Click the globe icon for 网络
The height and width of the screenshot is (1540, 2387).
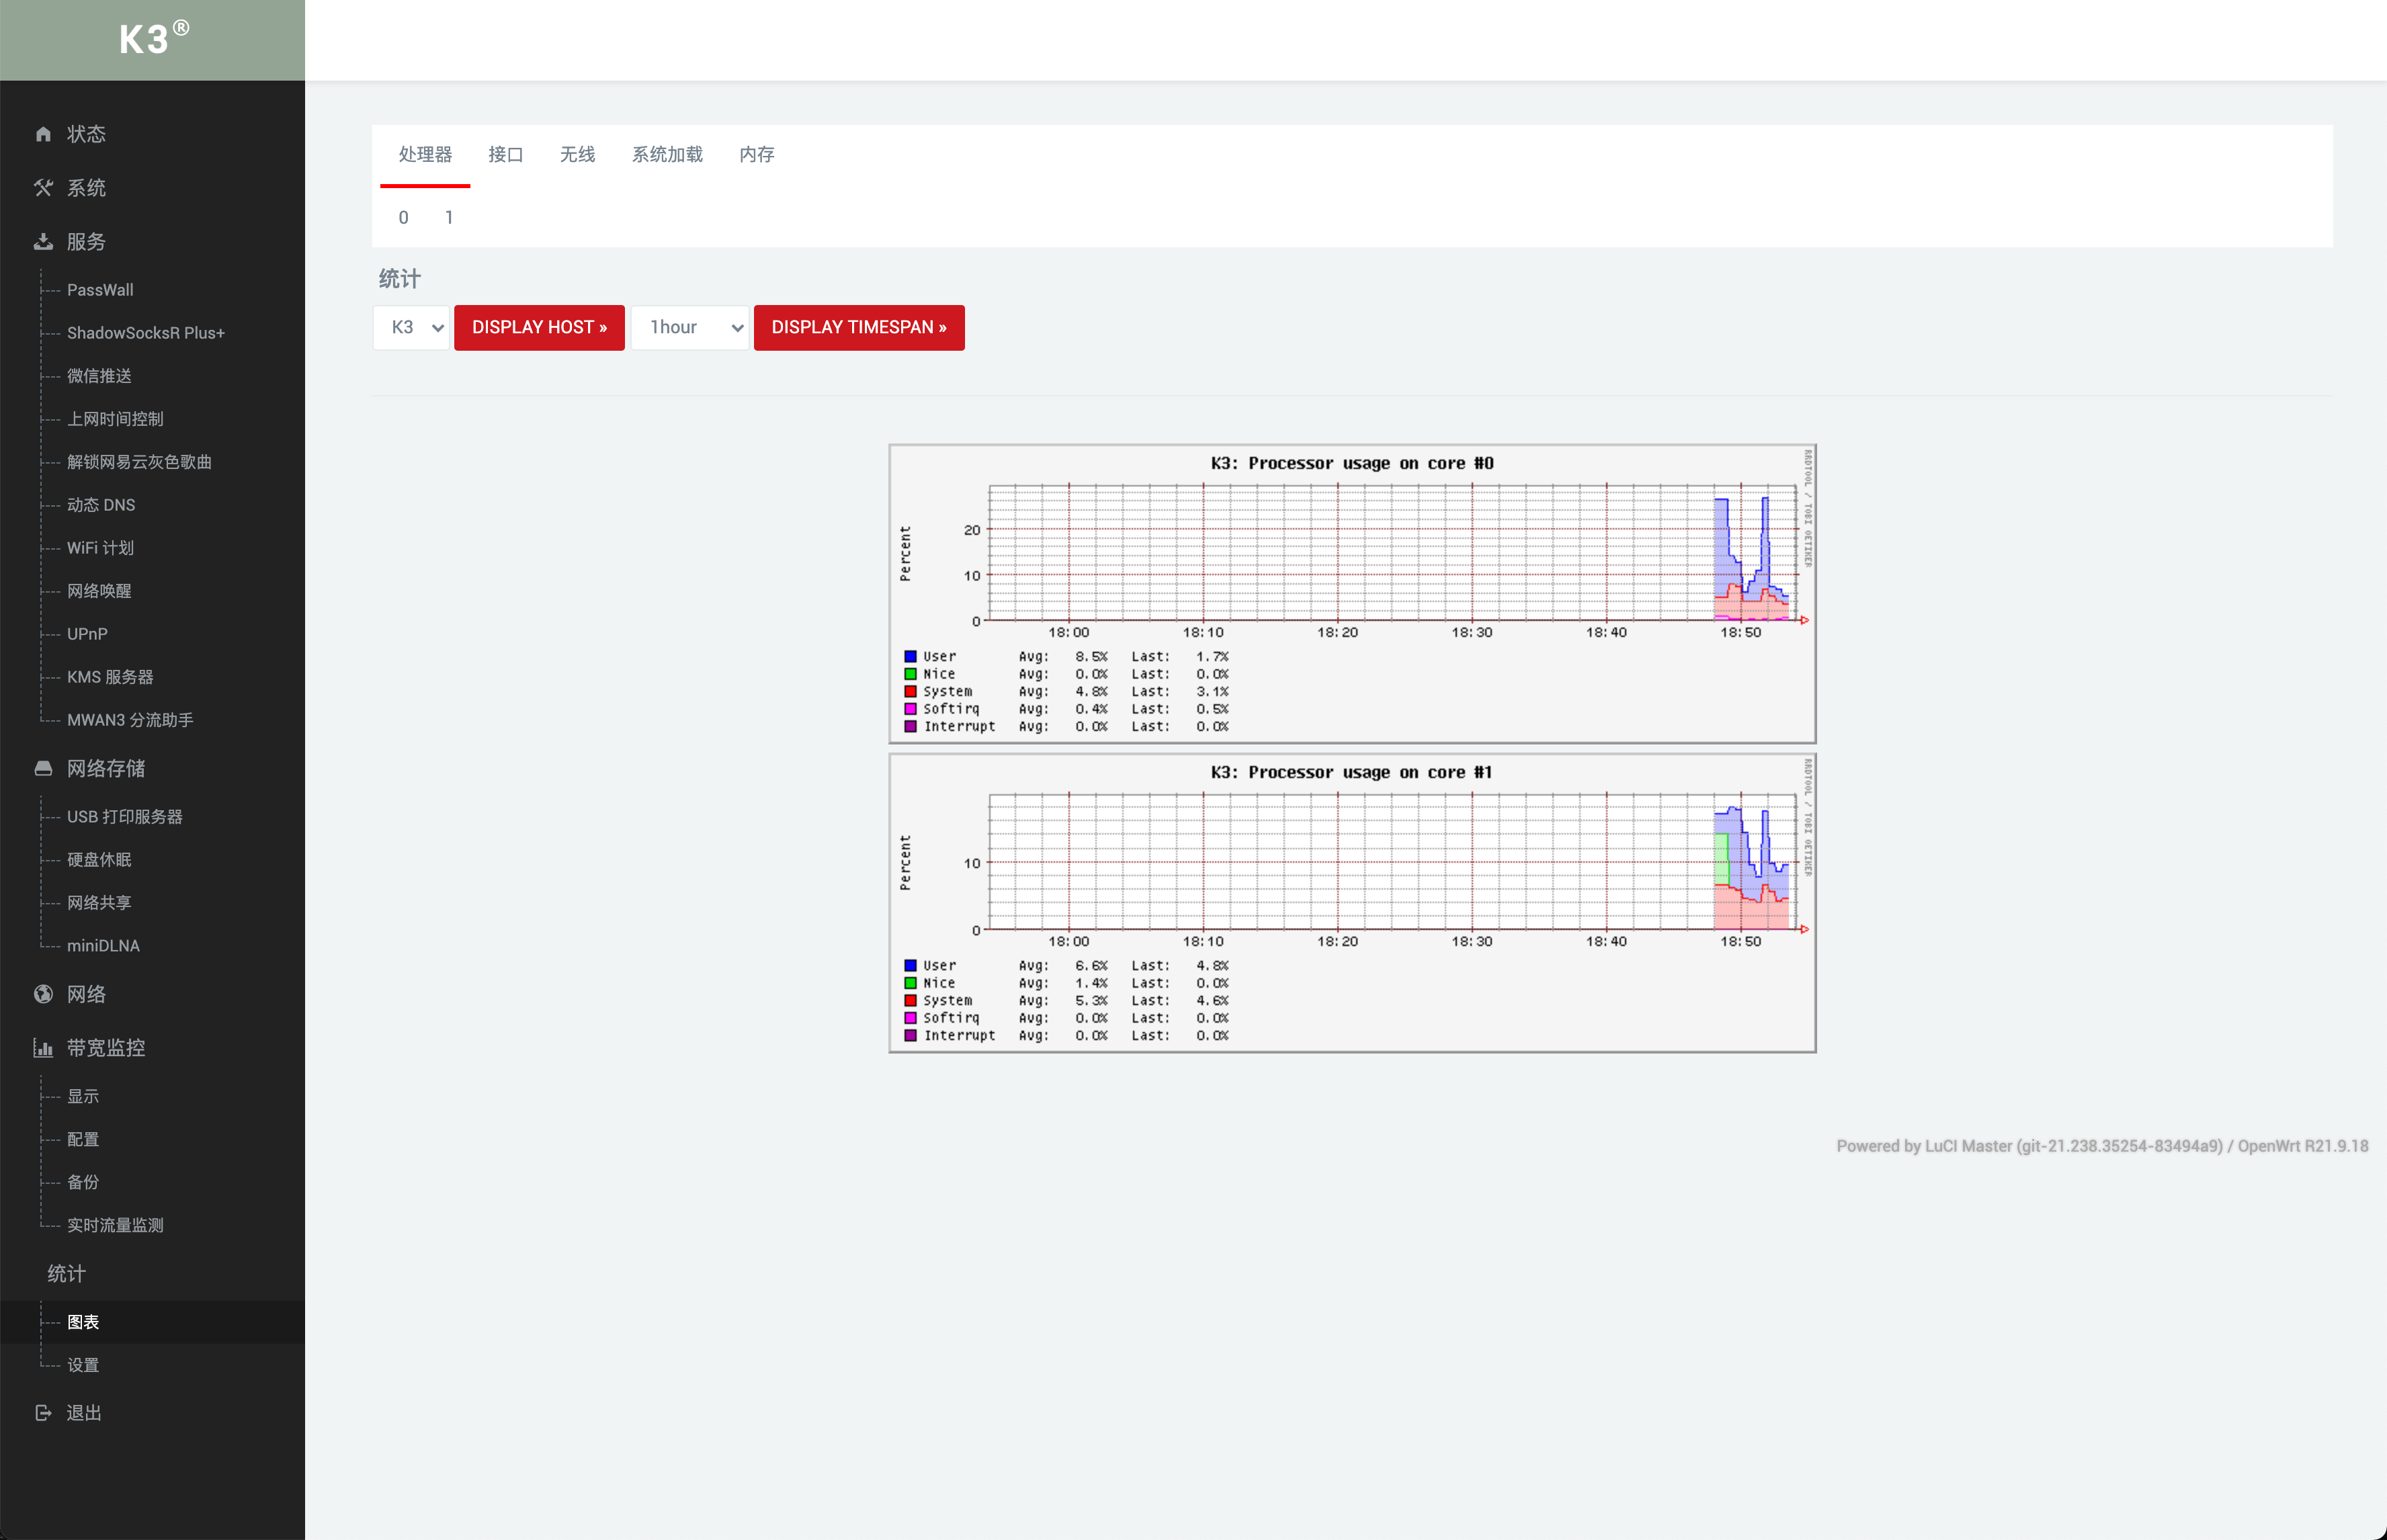[43, 994]
